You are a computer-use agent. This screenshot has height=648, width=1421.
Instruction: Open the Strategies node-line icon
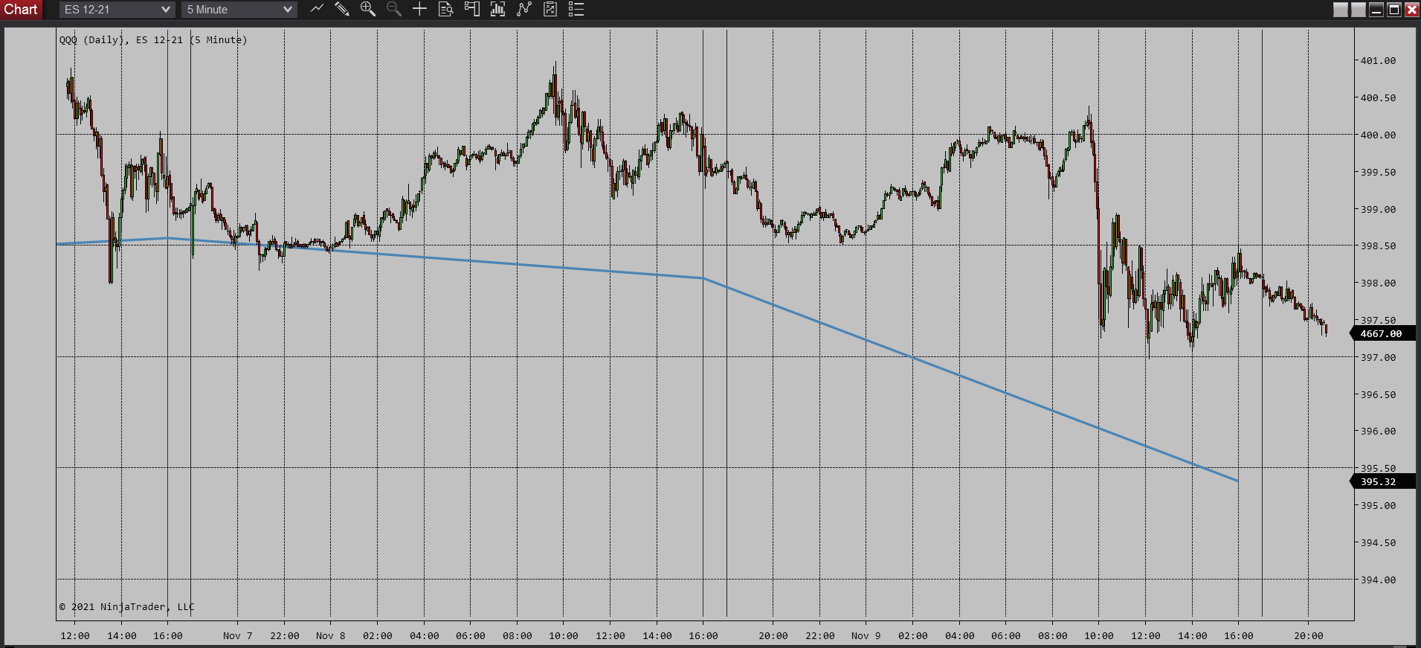tap(524, 9)
